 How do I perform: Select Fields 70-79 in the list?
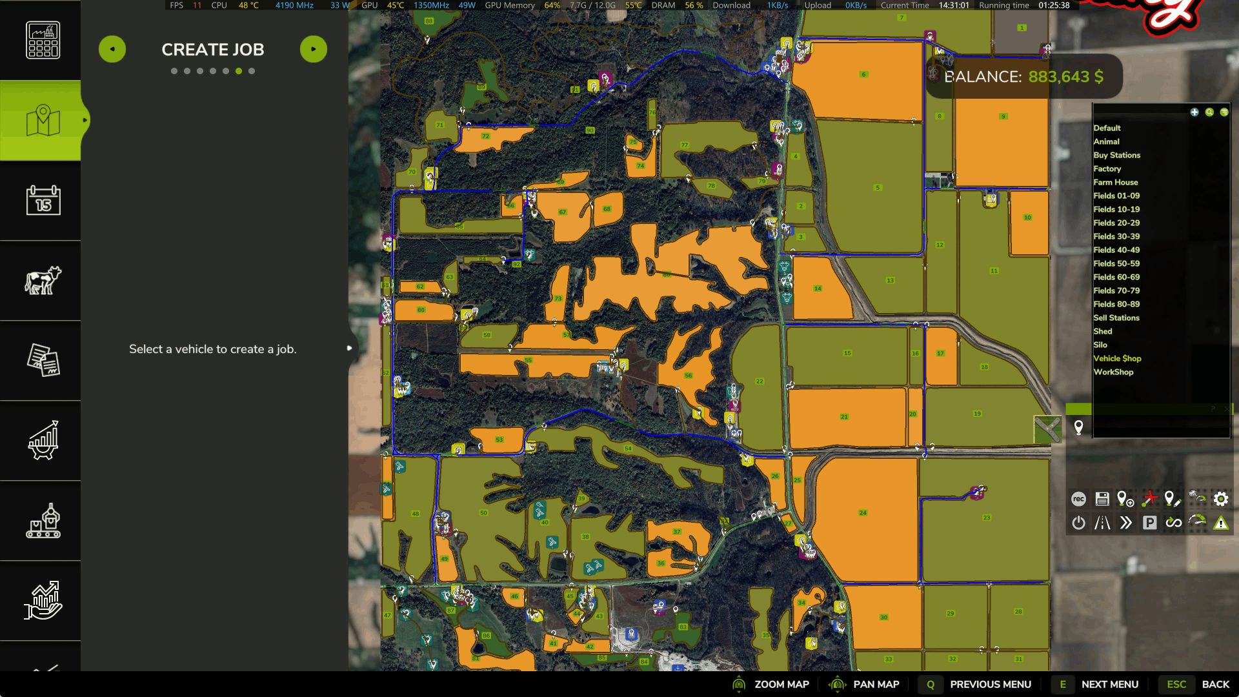1116,290
